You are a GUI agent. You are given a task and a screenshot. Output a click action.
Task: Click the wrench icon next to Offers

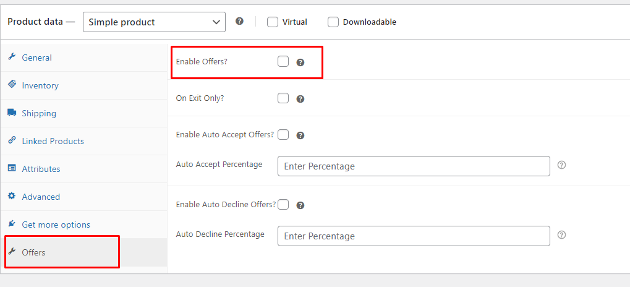(12, 252)
